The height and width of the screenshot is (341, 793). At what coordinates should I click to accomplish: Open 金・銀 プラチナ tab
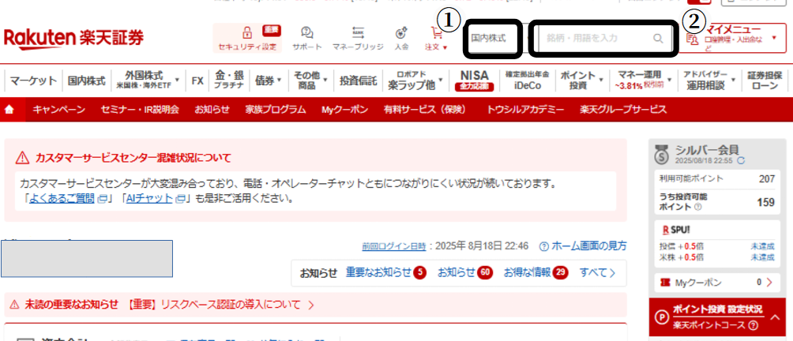click(x=229, y=81)
